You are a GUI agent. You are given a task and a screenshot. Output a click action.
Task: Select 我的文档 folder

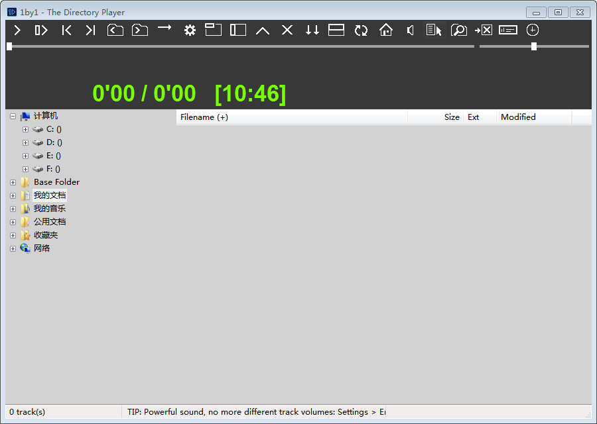tap(50, 195)
